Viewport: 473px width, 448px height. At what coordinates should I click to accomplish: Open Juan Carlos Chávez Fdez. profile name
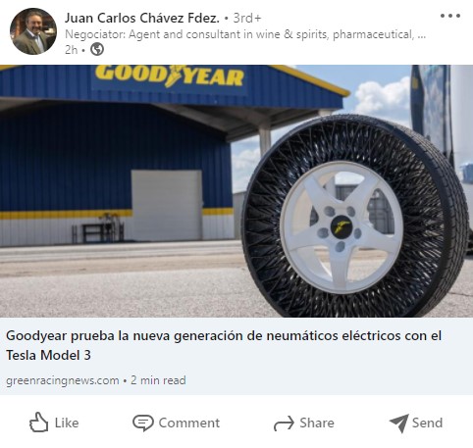pyautogui.click(x=142, y=18)
